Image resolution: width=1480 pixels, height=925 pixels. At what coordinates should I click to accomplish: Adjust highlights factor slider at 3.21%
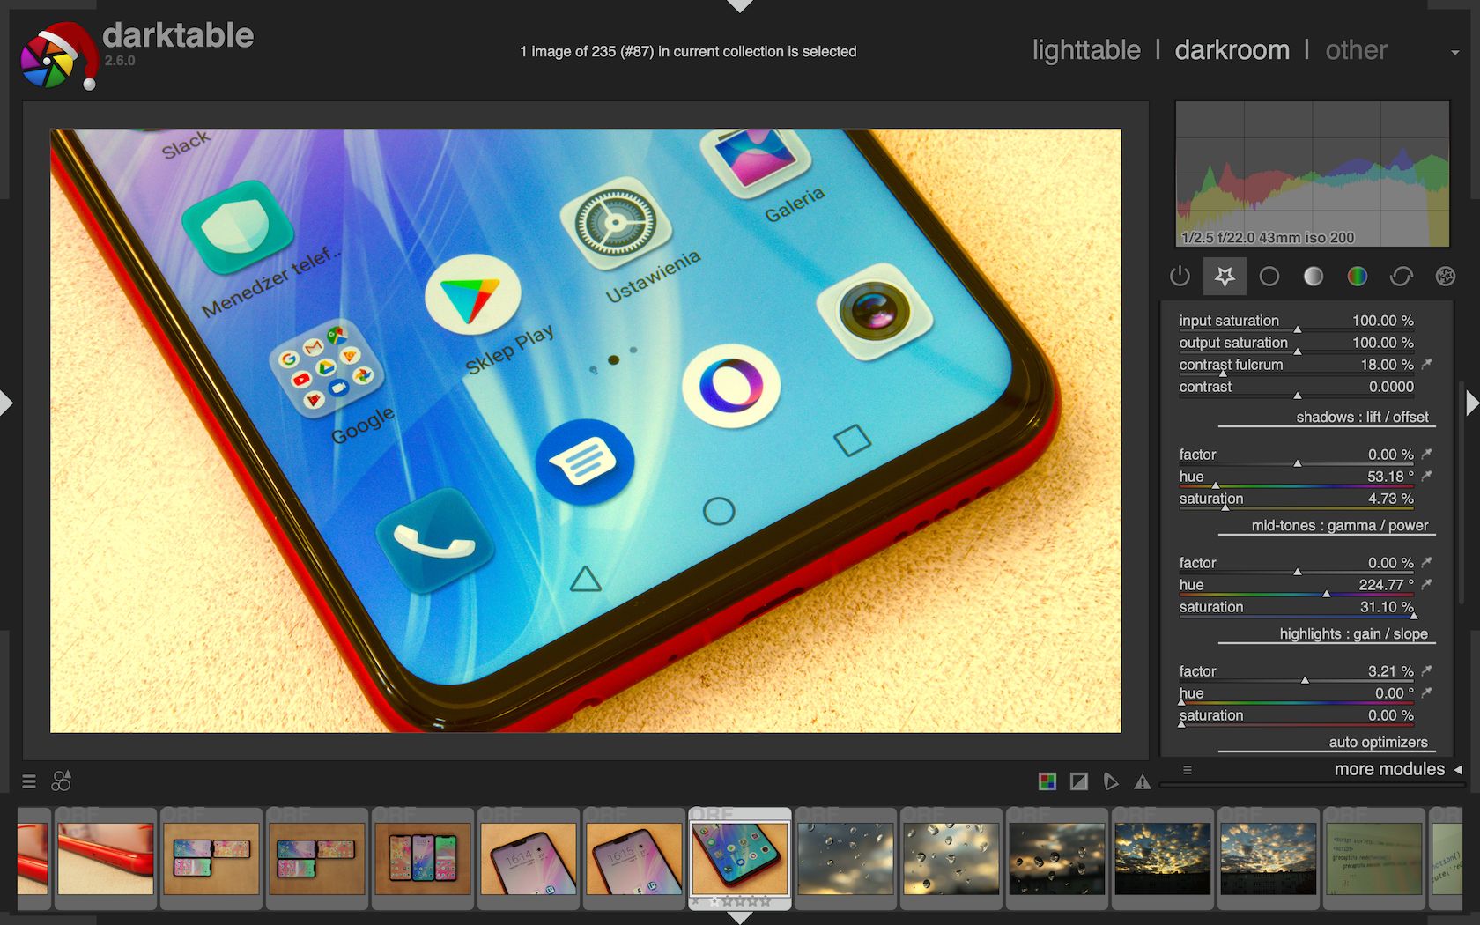click(1297, 672)
